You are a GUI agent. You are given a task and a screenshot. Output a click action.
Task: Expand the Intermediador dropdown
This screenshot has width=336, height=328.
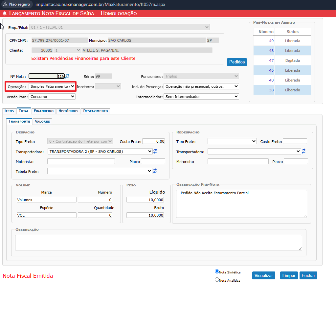click(x=201, y=97)
